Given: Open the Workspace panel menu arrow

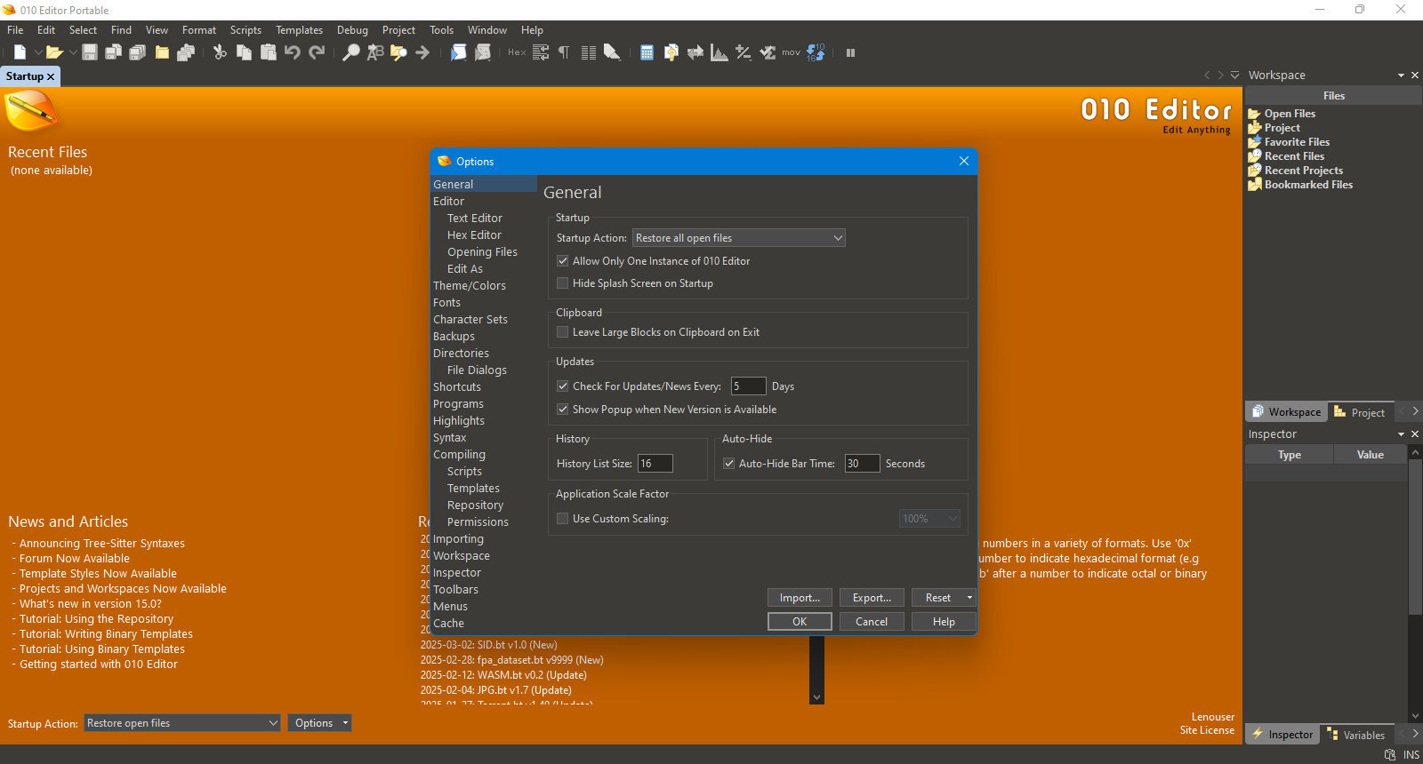Looking at the screenshot, I should pyautogui.click(x=1401, y=76).
